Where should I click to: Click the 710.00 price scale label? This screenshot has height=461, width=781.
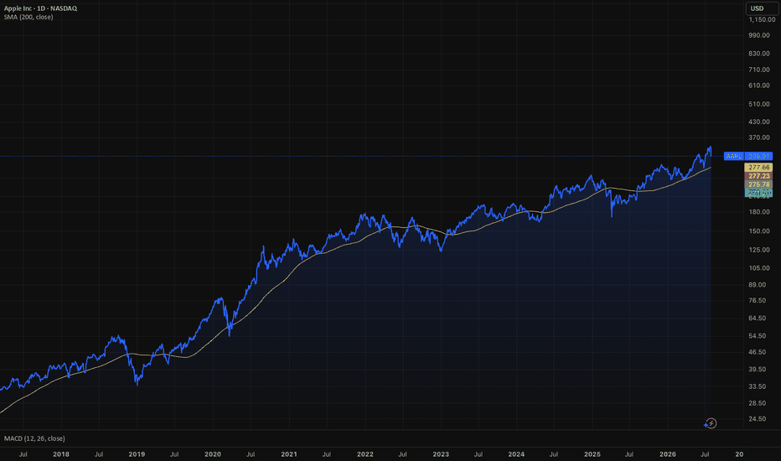pos(759,70)
